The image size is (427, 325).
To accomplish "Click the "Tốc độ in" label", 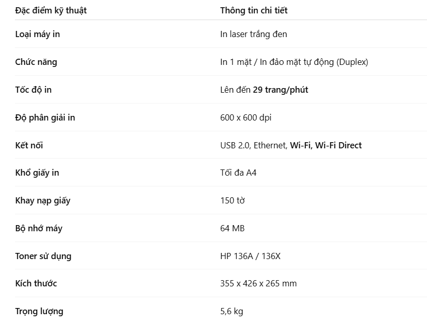I will tap(34, 90).
